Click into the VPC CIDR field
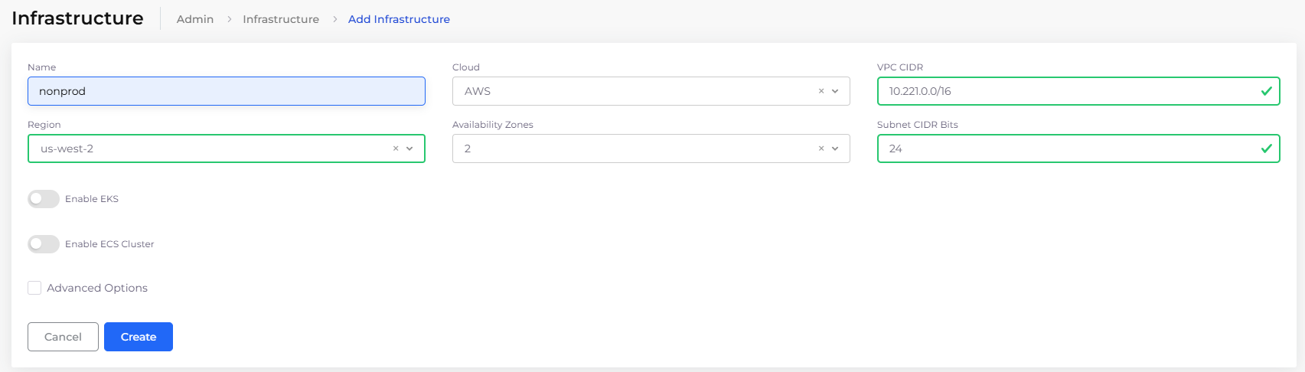 pos(1064,91)
